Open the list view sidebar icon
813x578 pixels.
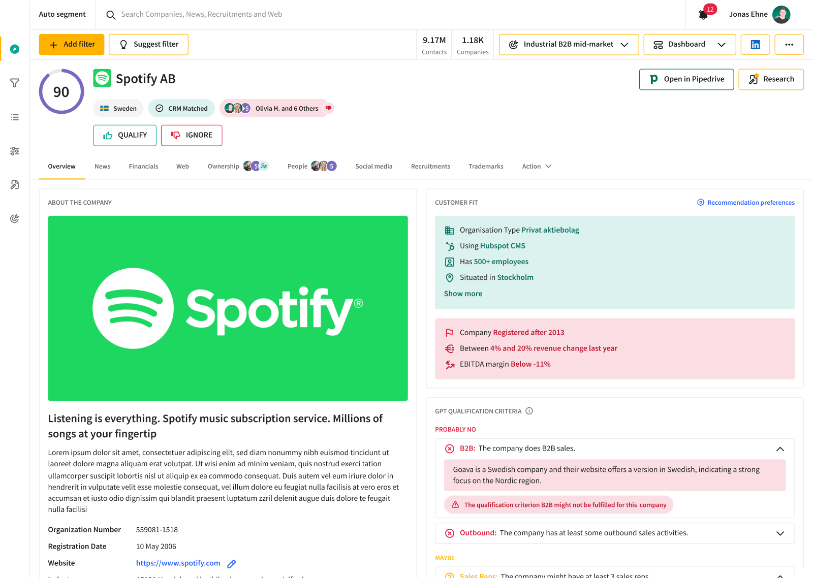tap(15, 117)
